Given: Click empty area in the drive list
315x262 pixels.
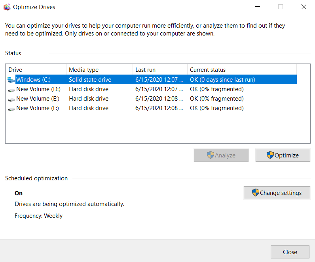Looking at the screenshot, I should [x=158, y=128].
